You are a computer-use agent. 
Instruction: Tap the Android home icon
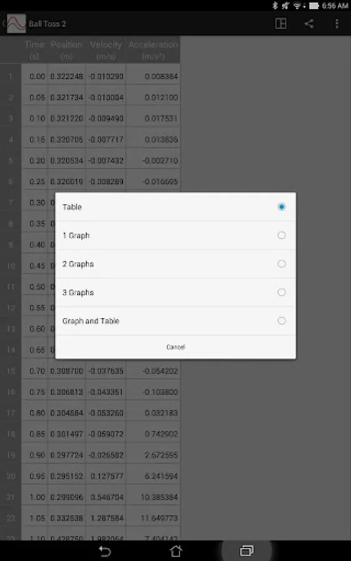[x=176, y=551]
